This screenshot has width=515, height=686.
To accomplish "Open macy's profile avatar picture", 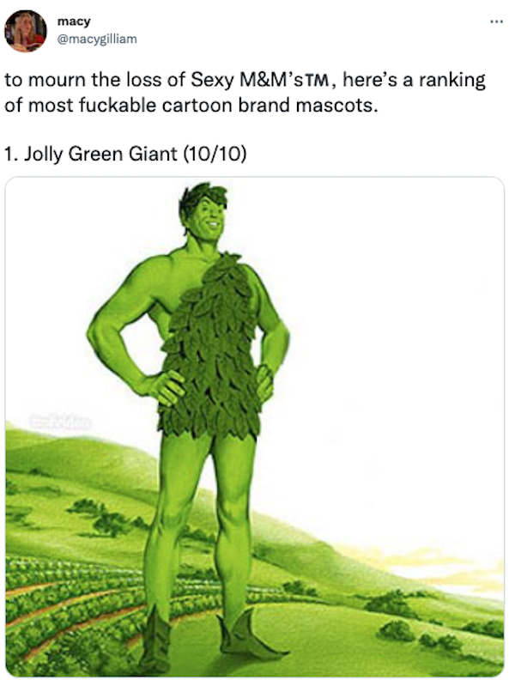I will (26, 31).
